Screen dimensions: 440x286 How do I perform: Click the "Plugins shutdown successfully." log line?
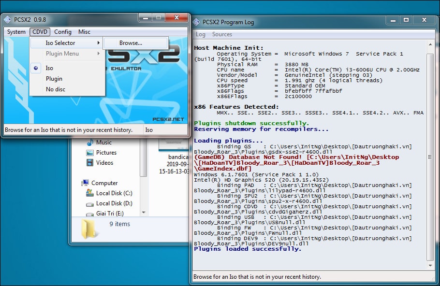[x=251, y=123]
